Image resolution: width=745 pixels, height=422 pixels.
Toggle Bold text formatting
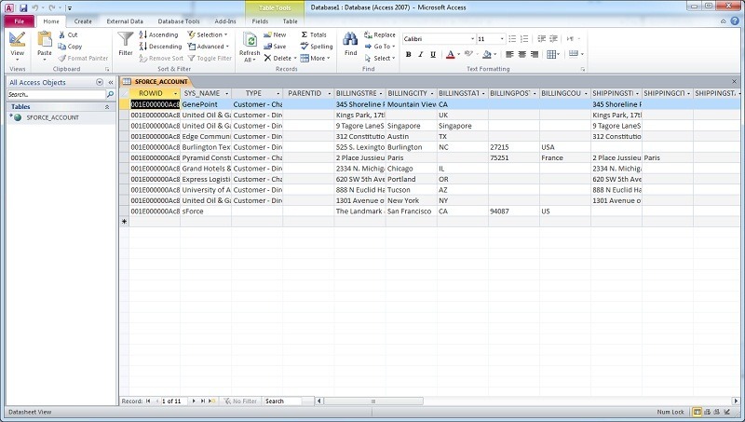pos(408,54)
